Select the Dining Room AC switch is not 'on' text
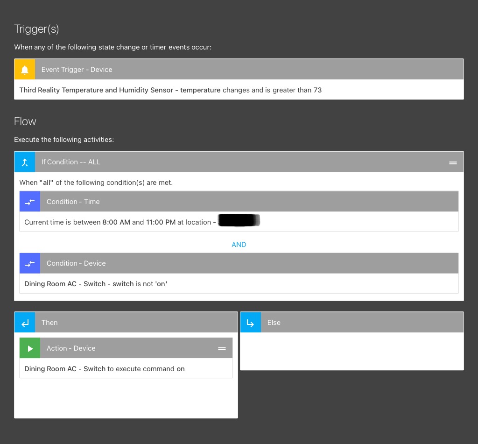 coord(96,283)
